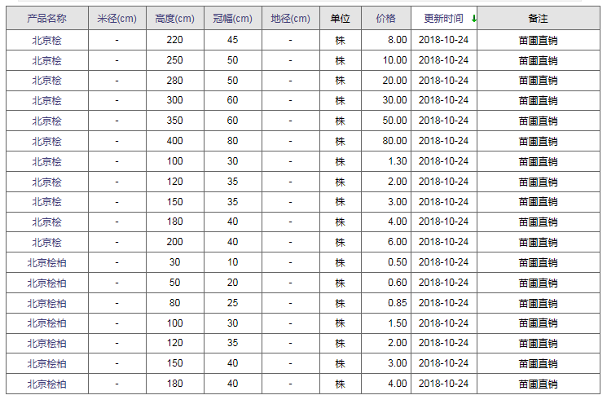Image resolution: width=607 pixels, height=404 pixels.
Task: Click the height value 220
Action: pyautogui.click(x=174, y=40)
